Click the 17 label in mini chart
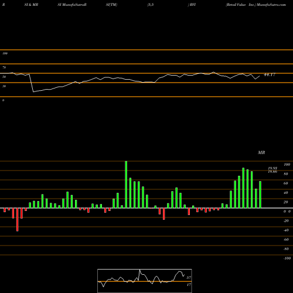 (x=189, y=285)
